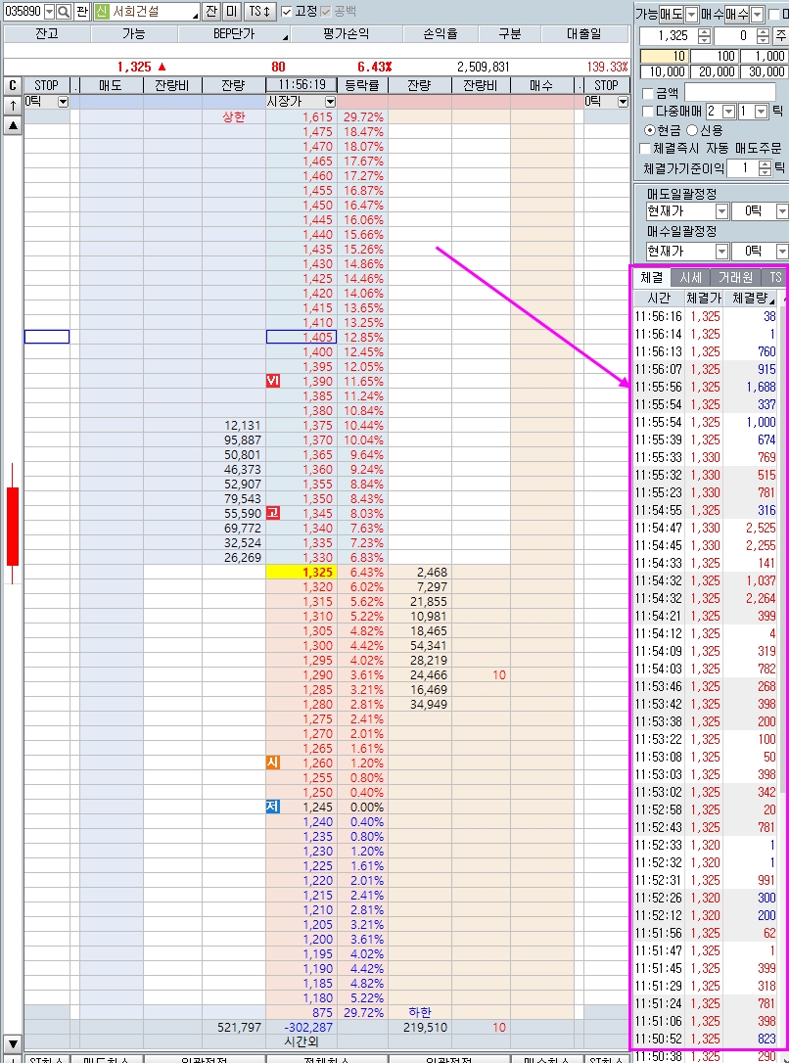Click the 20,000 quantity preset button
The height and width of the screenshot is (1063, 789).
[714, 72]
